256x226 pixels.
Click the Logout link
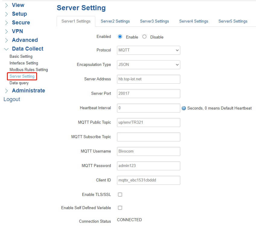pyautogui.click(x=12, y=99)
